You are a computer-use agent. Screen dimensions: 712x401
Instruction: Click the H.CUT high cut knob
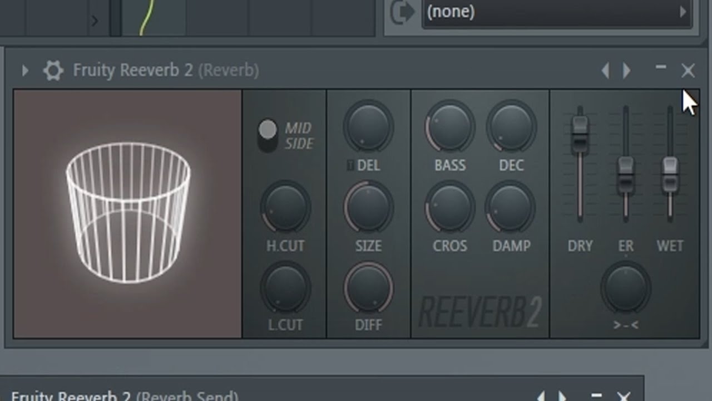point(285,207)
